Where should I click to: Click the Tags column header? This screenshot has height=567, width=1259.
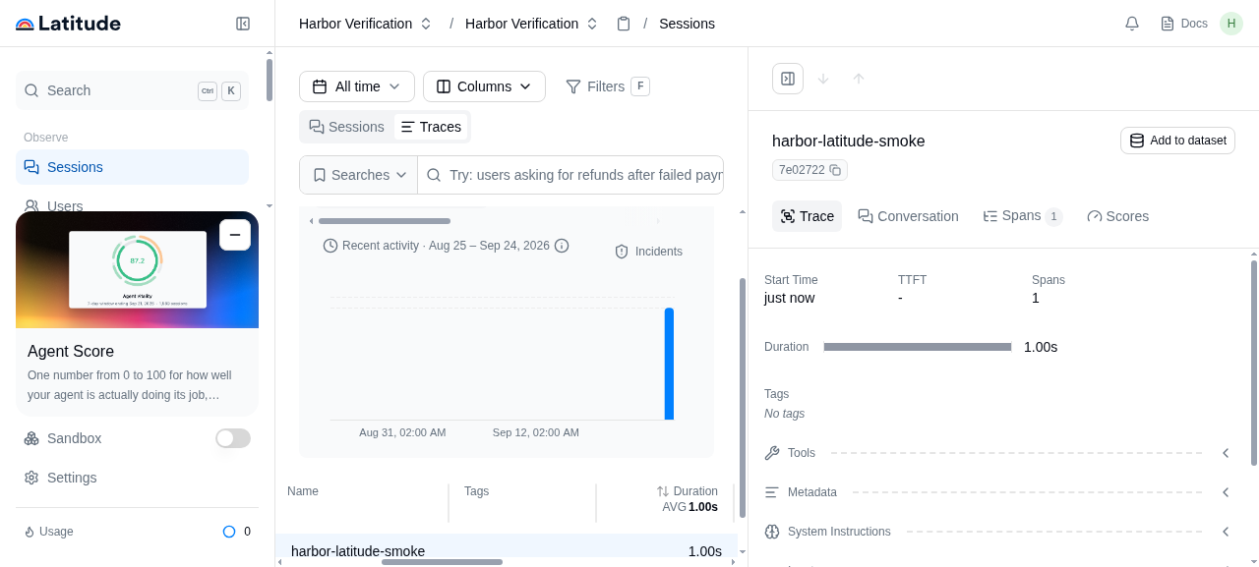pyautogui.click(x=476, y=491)
